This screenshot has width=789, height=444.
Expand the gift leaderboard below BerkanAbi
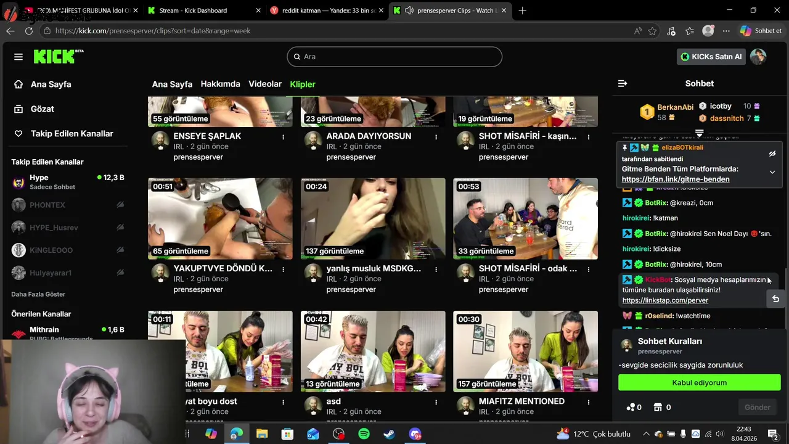[700, 133]
